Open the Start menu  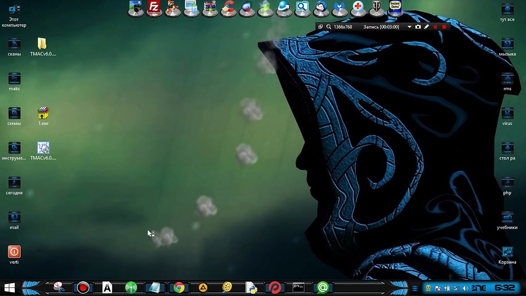[9, 288]
